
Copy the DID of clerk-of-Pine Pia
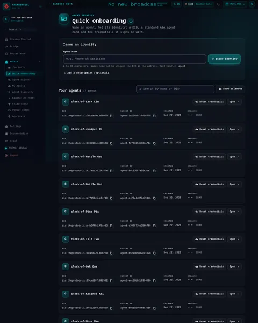111,226
